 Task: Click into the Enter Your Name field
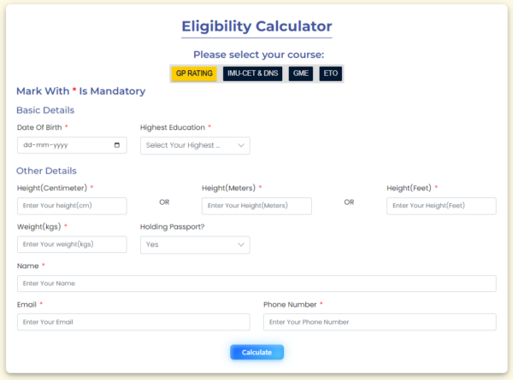(256, 284)
